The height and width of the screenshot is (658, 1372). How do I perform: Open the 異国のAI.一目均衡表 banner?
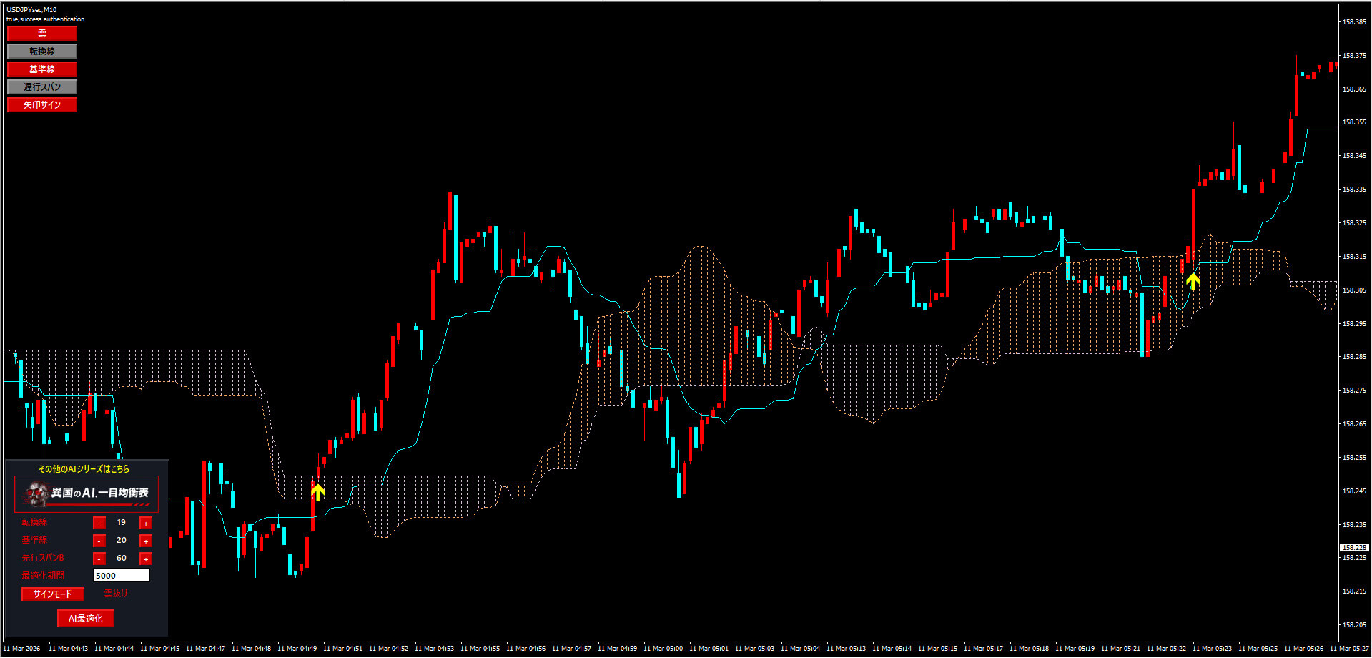87,493
